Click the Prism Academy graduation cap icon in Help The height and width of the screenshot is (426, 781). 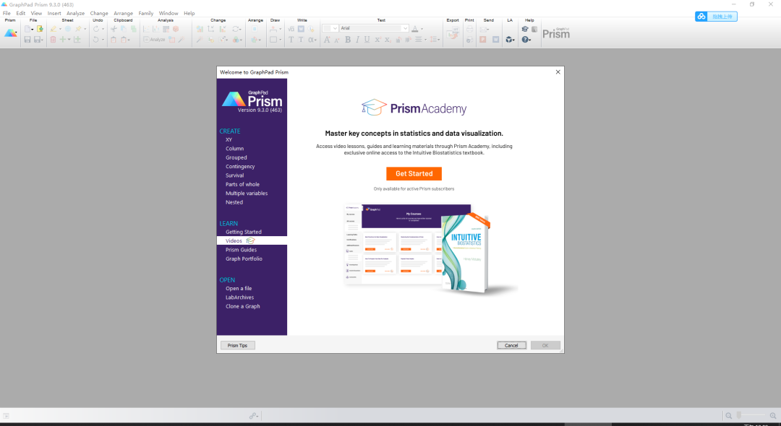525,29
